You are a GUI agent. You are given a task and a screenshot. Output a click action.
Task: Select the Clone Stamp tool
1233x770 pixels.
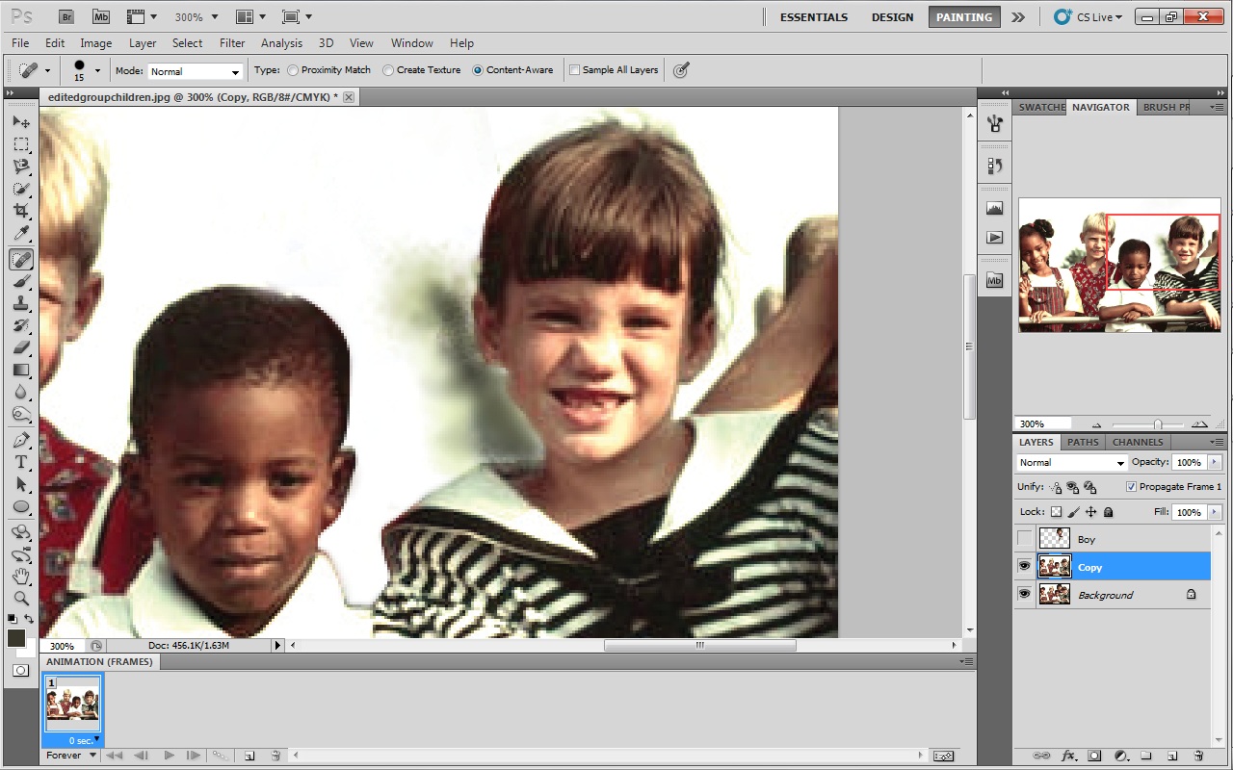[x=21, y=303]
